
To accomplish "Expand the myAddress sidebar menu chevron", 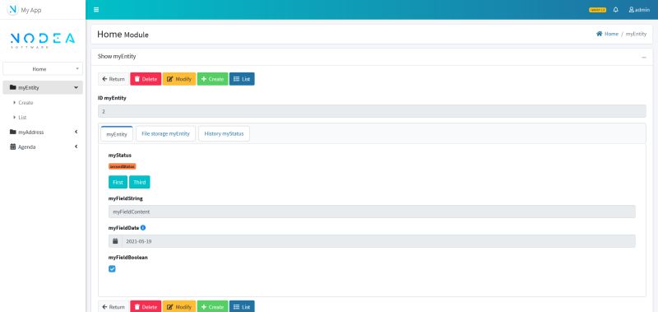I will 76,132.
